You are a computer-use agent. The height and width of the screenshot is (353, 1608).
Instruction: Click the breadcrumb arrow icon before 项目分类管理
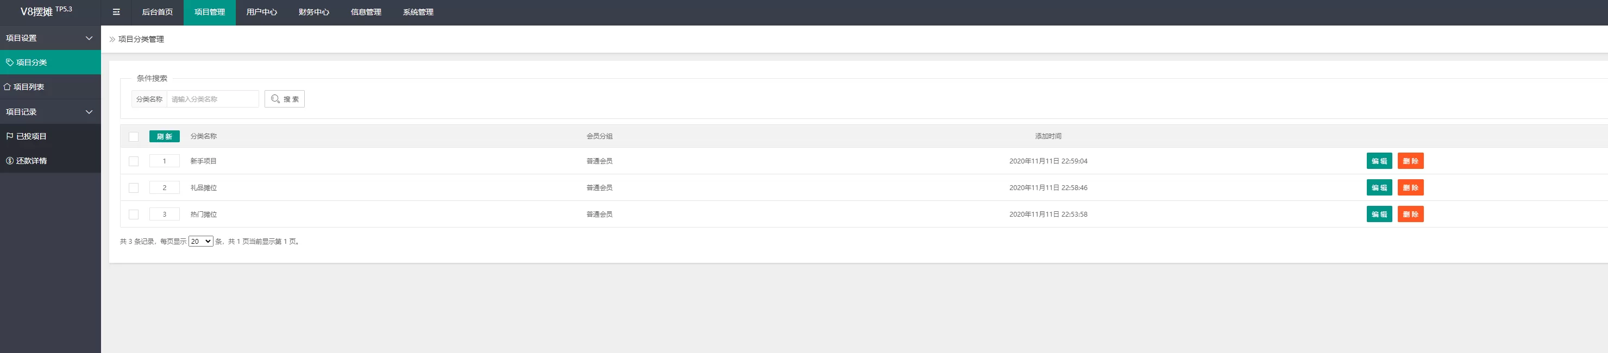point(112,39)
